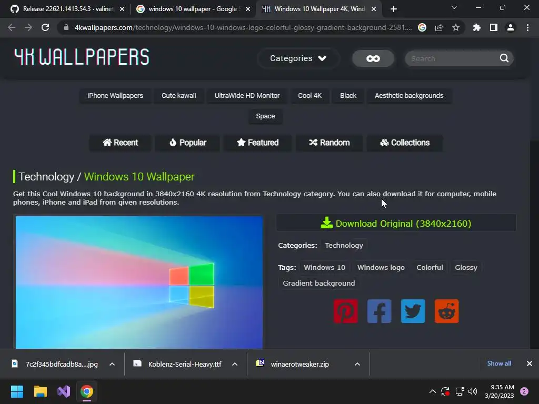Bookmark this page with the star icon
539x404 pixels.
click(x=456, y=27)
